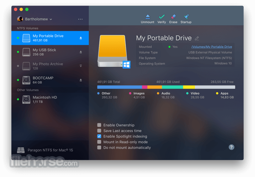Click the Other 260,32 GB legend entry
255x177 pixels.
(107, 95)
